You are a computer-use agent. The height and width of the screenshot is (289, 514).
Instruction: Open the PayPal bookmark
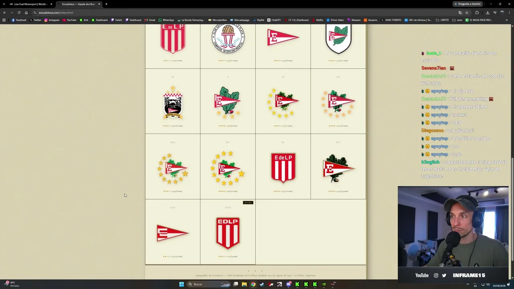[x=258, y=20]
